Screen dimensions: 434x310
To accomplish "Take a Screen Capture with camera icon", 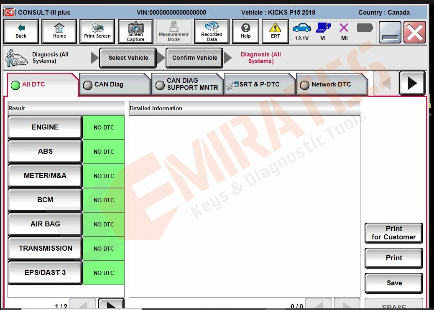I will coord(135,31).
